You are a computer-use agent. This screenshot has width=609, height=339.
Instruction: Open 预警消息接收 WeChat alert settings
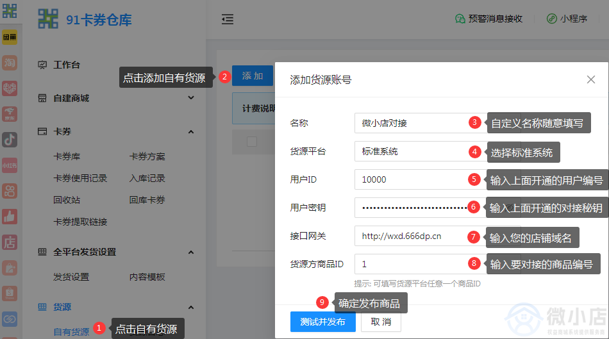[x=488, y=19]
